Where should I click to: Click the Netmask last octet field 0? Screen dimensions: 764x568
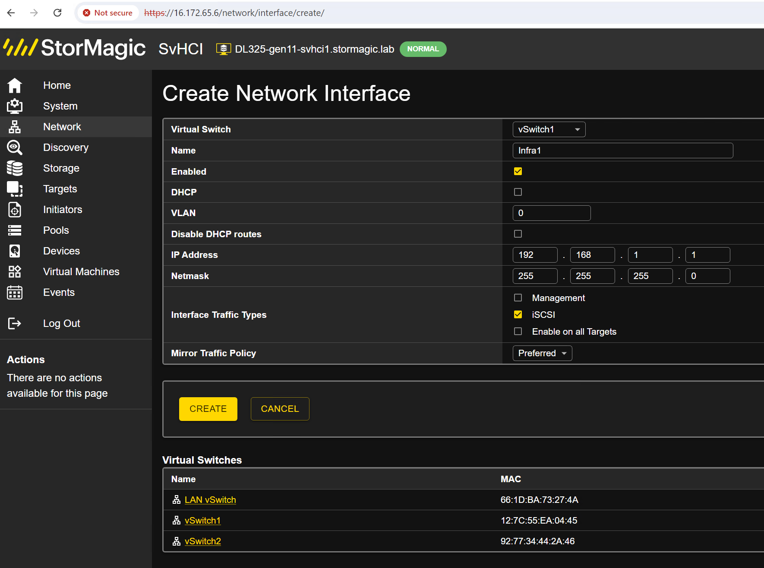coord(708,276)
